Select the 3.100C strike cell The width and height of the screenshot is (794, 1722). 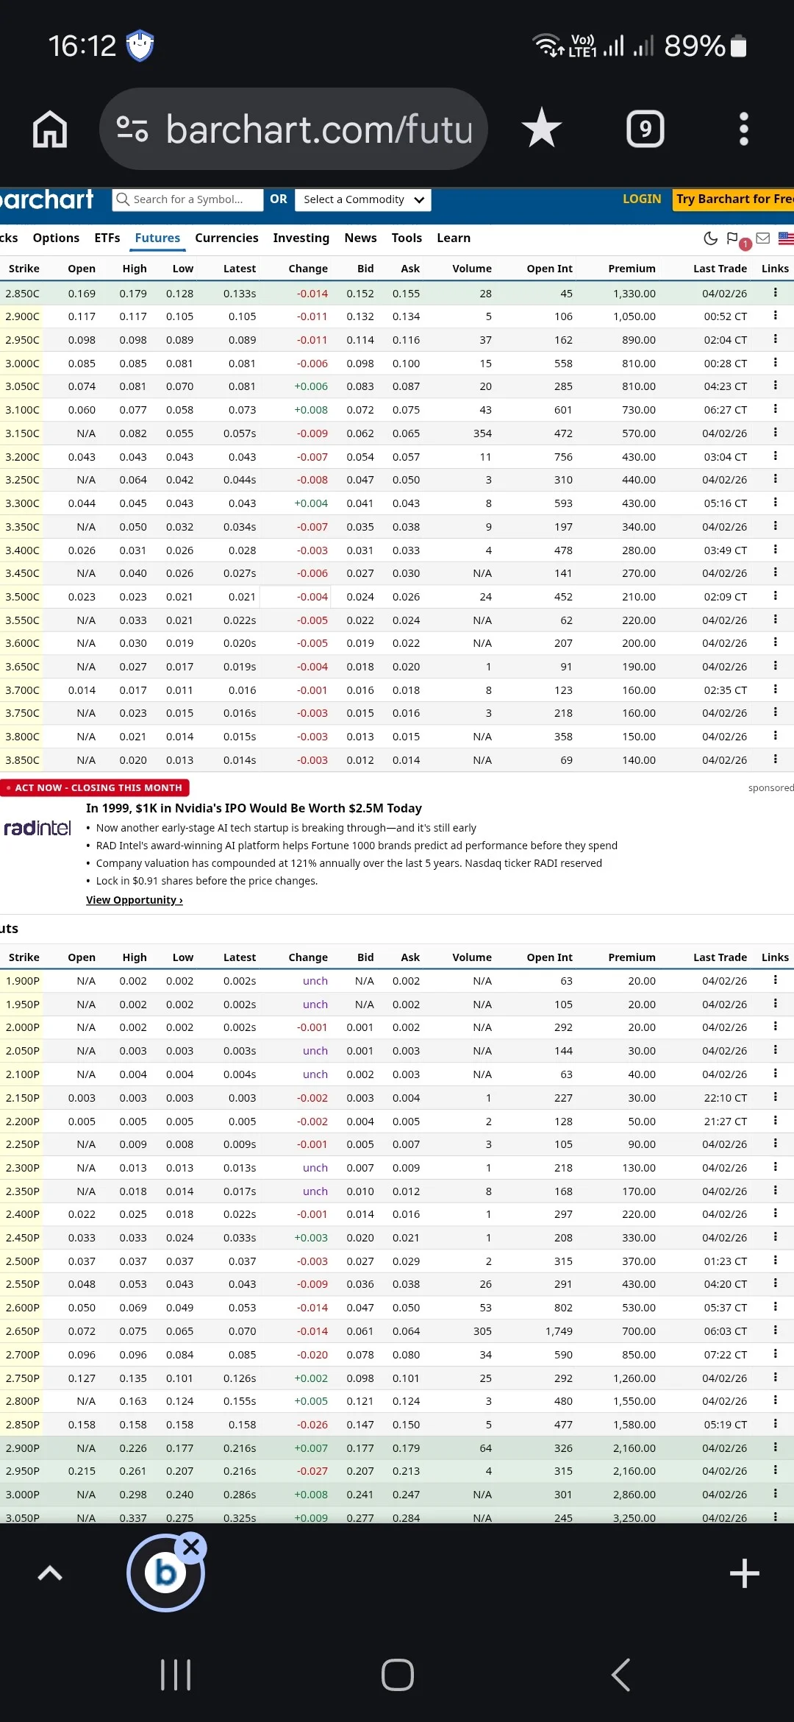(22, 409)
